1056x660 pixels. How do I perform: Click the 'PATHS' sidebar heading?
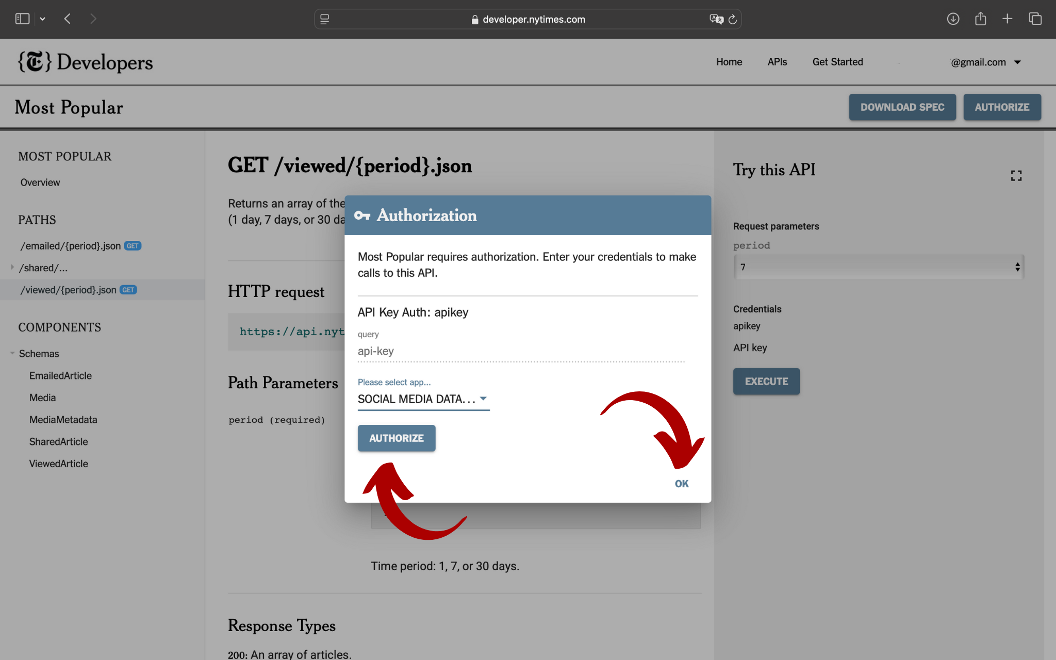(37, 220)
